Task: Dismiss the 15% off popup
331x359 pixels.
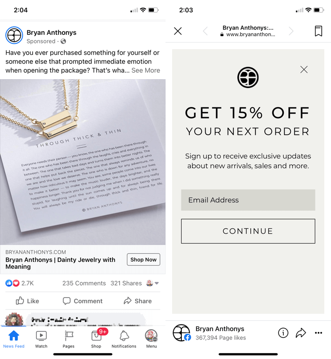Action: [304, 69]
